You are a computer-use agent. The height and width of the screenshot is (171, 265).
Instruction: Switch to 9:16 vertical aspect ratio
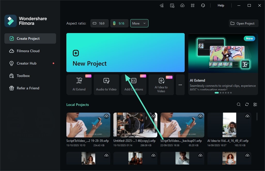pyautogui.click(x=119, y=23)
